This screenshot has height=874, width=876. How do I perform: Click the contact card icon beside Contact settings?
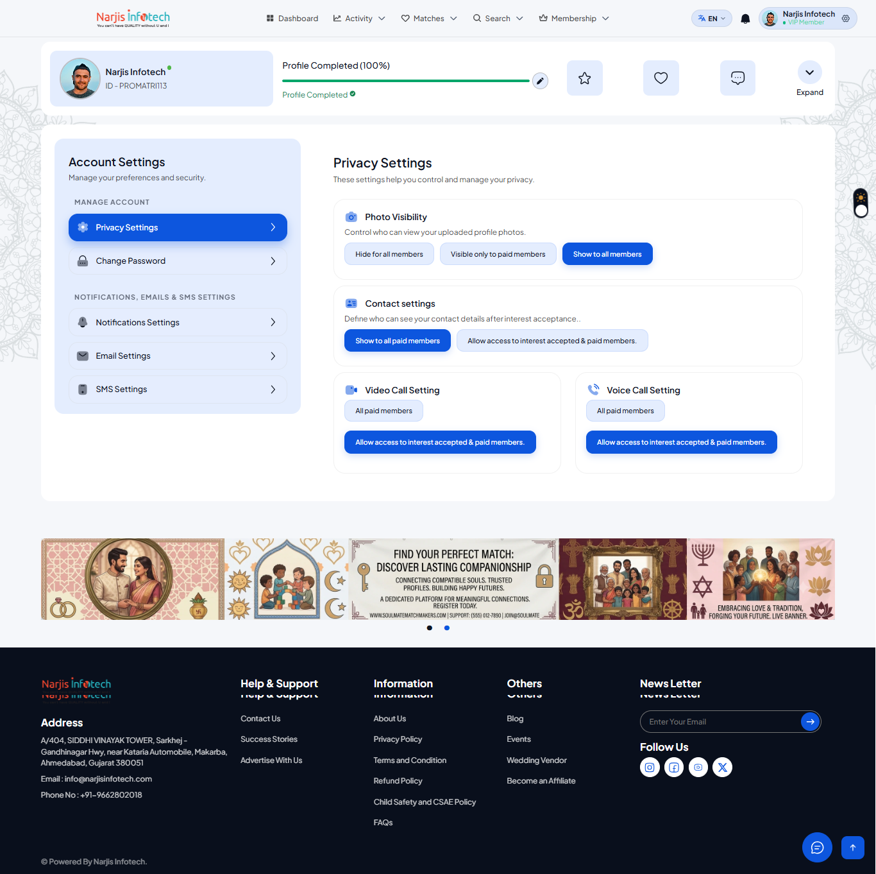[x=351, y=304]
